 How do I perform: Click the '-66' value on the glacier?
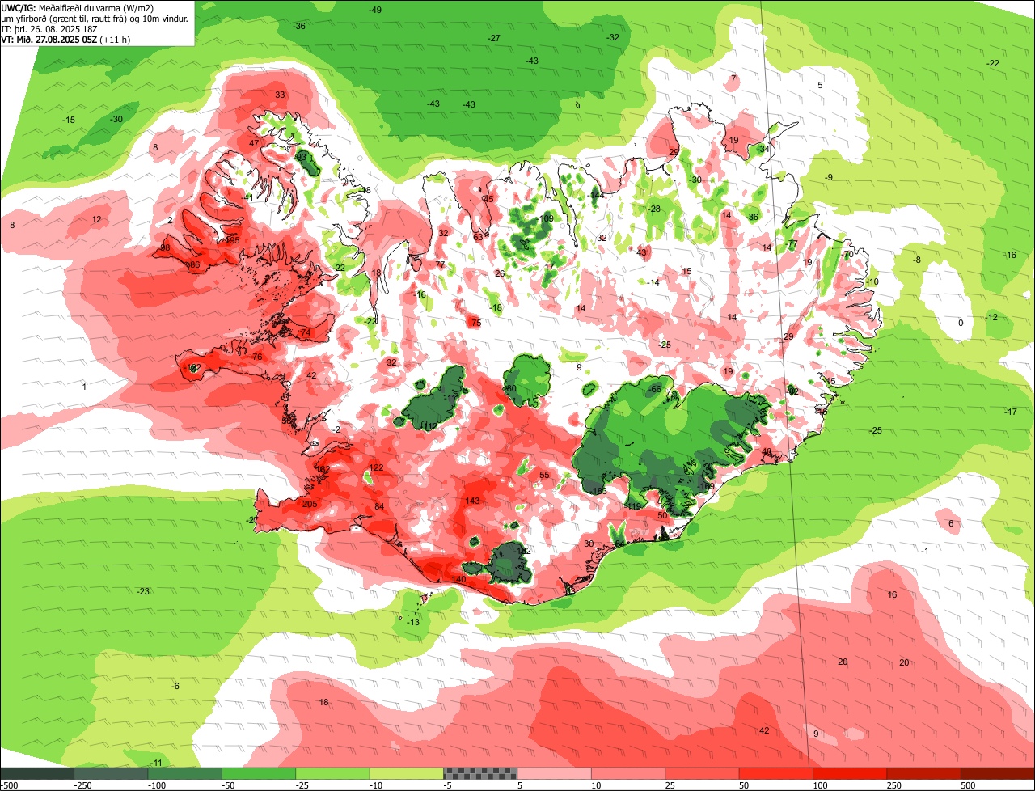655,389
